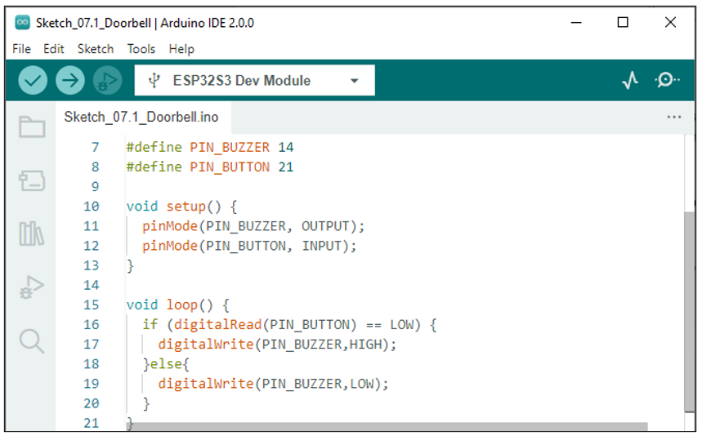Image resolution: width=702 pixels, height=436 pixels.
Task: Click the USB icon in board selector
Action: (154, 81)
